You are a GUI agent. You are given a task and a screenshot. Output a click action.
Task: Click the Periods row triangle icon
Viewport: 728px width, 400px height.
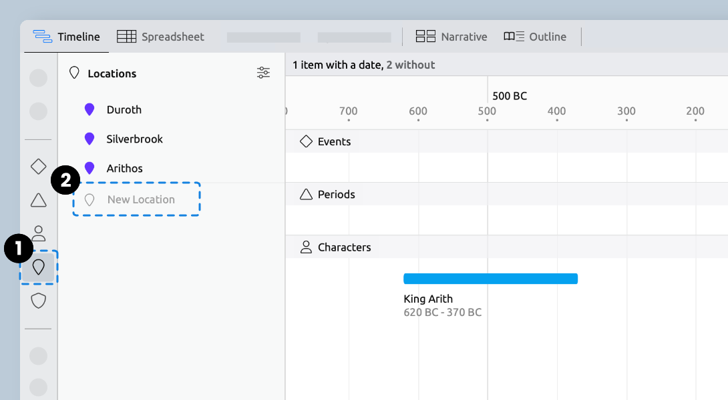(x=306, y=194)
